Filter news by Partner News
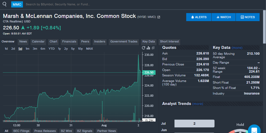Screen dimensions: 266x133 [x=106, y=131]
